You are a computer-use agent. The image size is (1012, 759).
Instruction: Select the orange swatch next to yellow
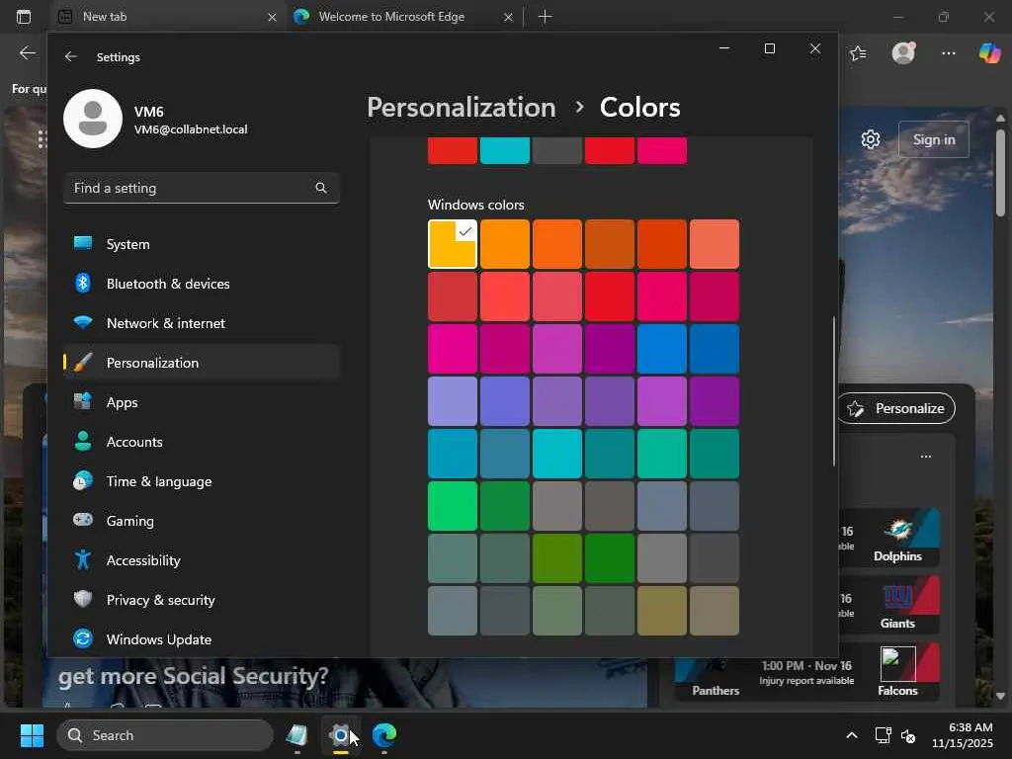click(505, 244)
